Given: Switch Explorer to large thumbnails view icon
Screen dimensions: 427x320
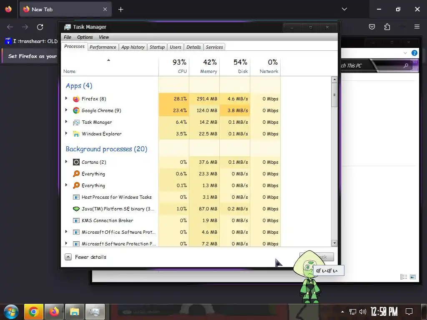Looking at the screenshot, I should (x=413, y=277).
